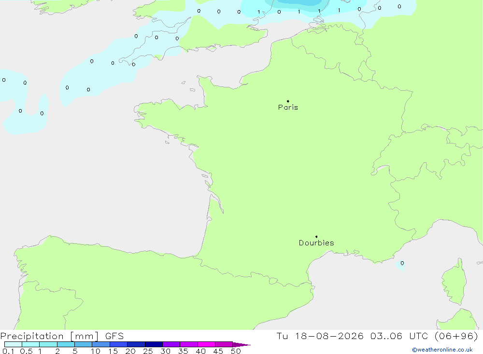Image resolution: width=483 pixels, height=354 pixels.
Task: Select the 45–50 mm magenta legend swatch
Action: point(224,344)
